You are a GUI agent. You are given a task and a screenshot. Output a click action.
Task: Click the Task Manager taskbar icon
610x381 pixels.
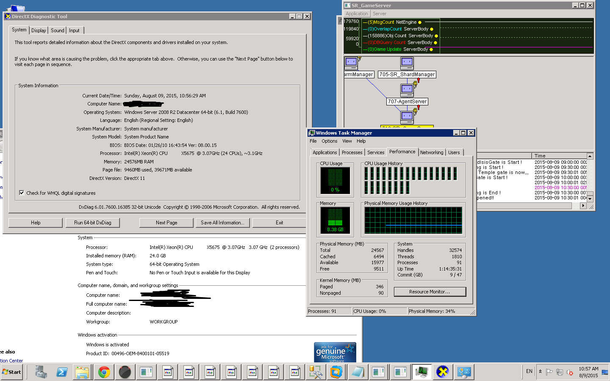coord(421,372)
